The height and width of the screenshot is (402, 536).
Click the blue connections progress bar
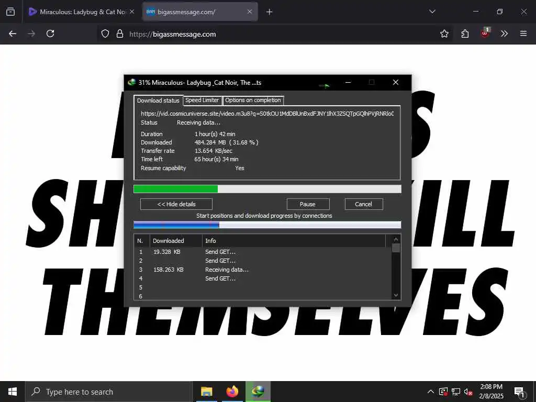267,225
